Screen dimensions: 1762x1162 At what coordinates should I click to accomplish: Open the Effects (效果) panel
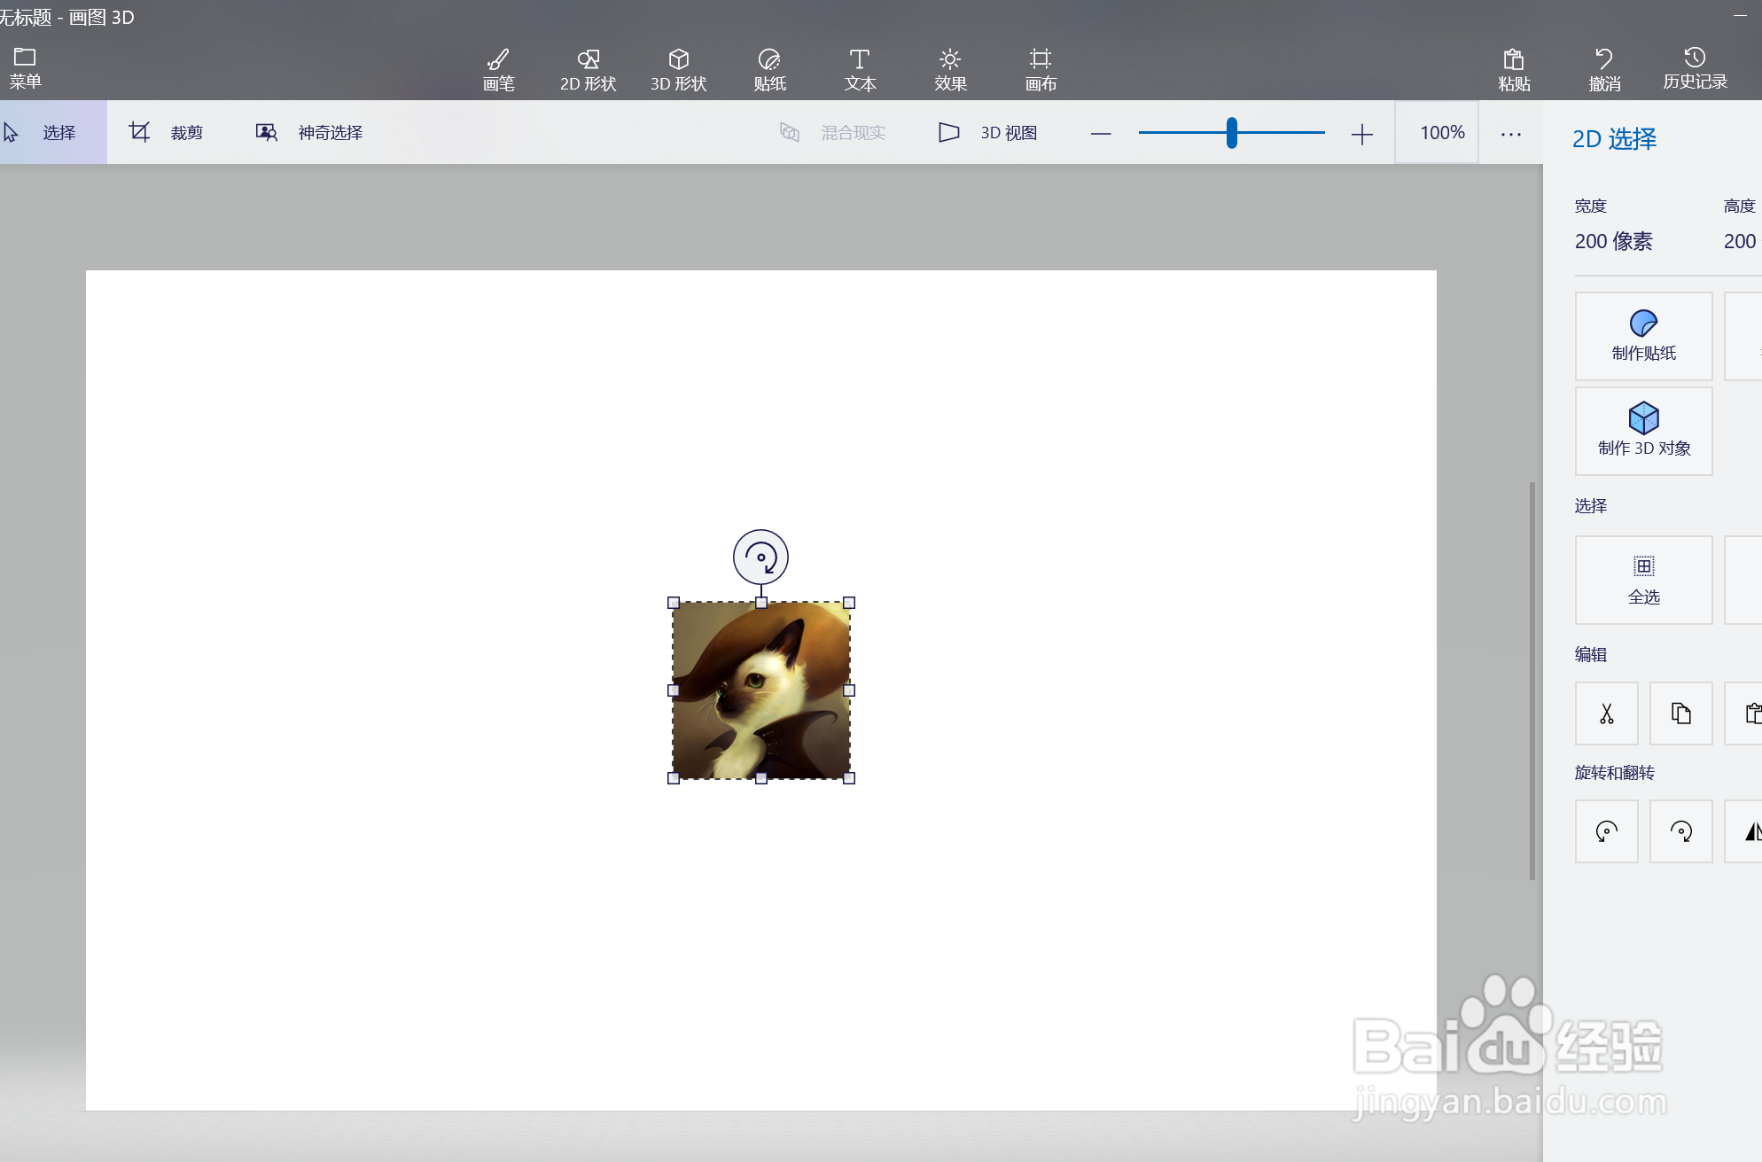point(949,69)
